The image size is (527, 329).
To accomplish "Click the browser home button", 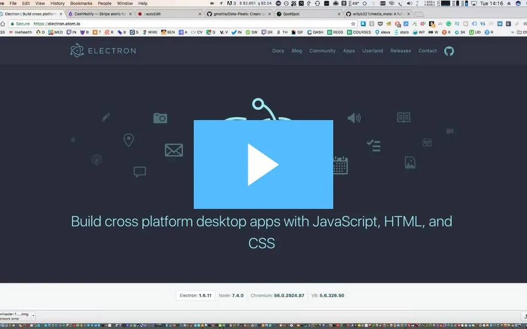I will pos(3,24).
